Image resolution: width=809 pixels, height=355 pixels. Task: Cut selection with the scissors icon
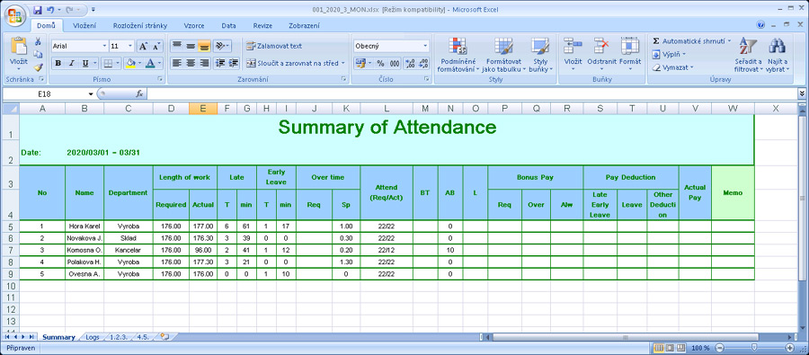38,41
